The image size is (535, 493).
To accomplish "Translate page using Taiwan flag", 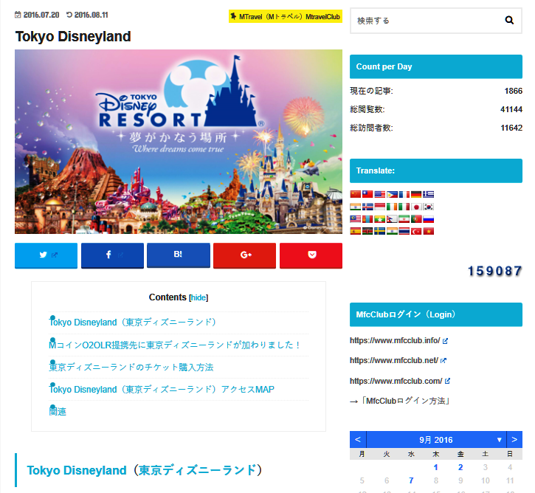I will tap(367, 194).
